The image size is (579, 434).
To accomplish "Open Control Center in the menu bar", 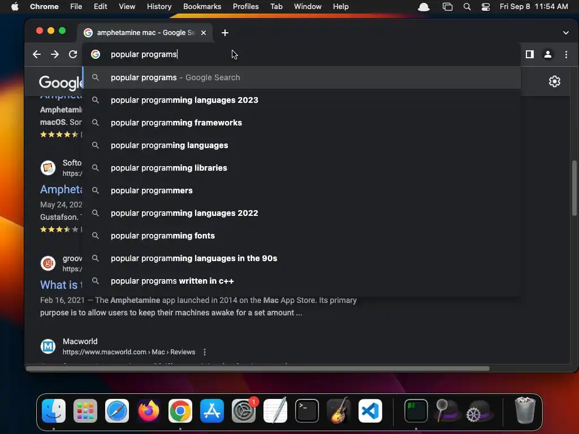I will [486, 7].
